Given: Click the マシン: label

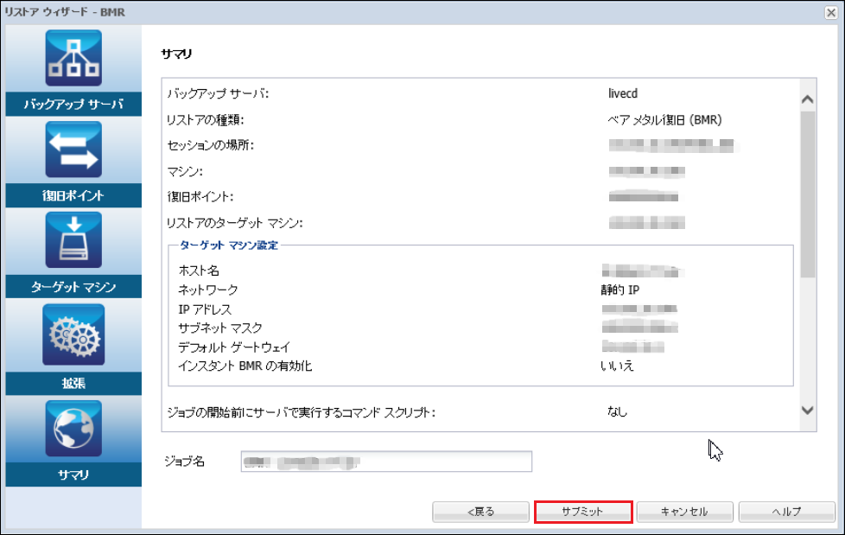Looking at the screenshot, I should [x=185, y=171].
